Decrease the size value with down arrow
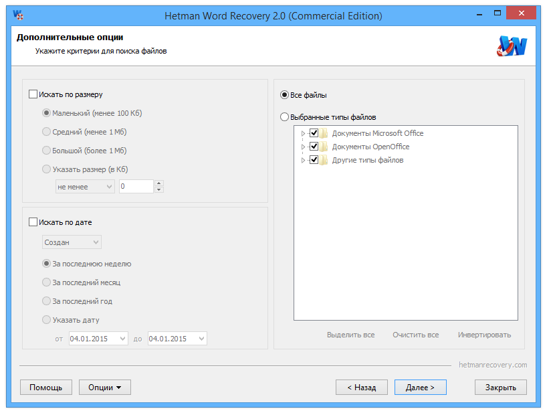Viewport: 549px width, 417px height. (x=159, y=190)
